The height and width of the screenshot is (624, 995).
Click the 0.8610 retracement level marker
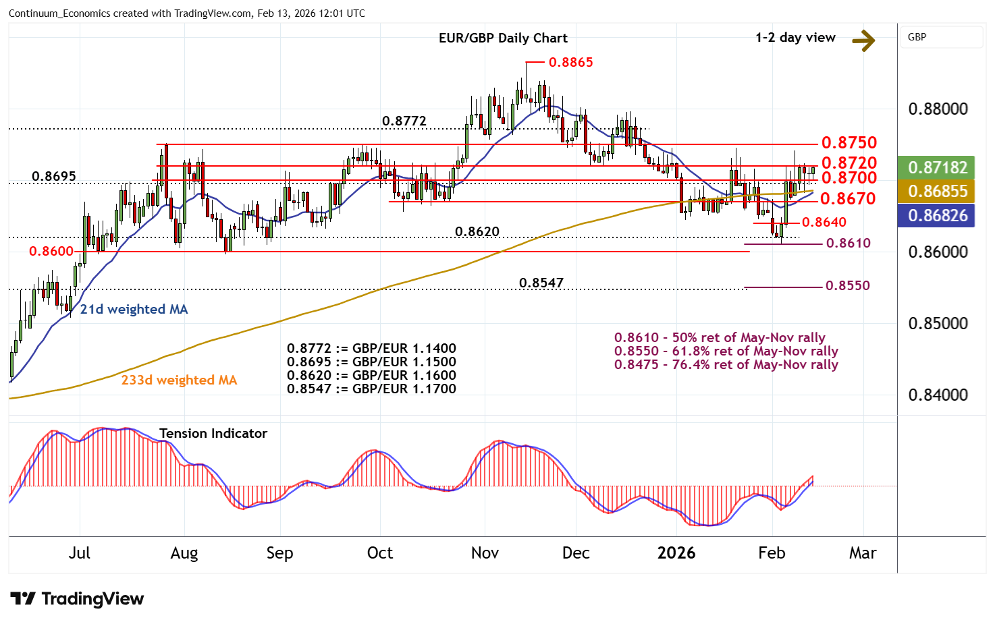click(848, 244)
